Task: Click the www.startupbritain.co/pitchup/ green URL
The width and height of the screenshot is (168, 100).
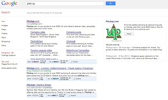Action: pyautogui.click(x=39, y=87)
